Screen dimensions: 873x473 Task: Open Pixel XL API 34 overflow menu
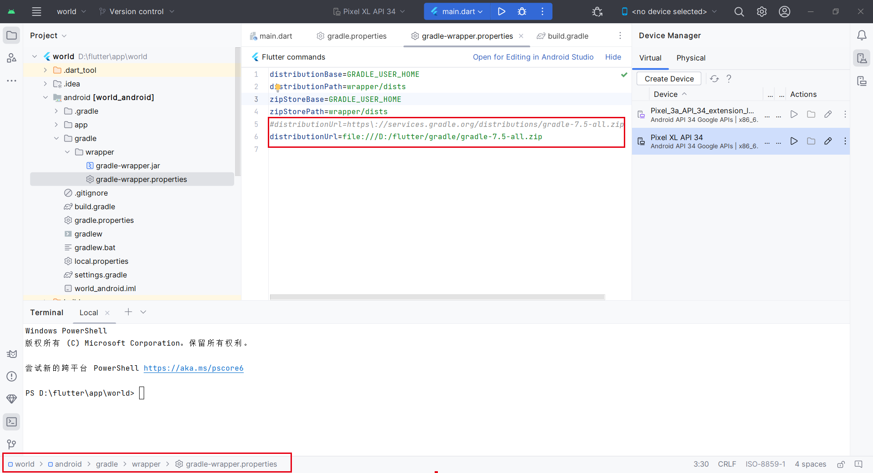pyautogui.click(x=845, y=141)
